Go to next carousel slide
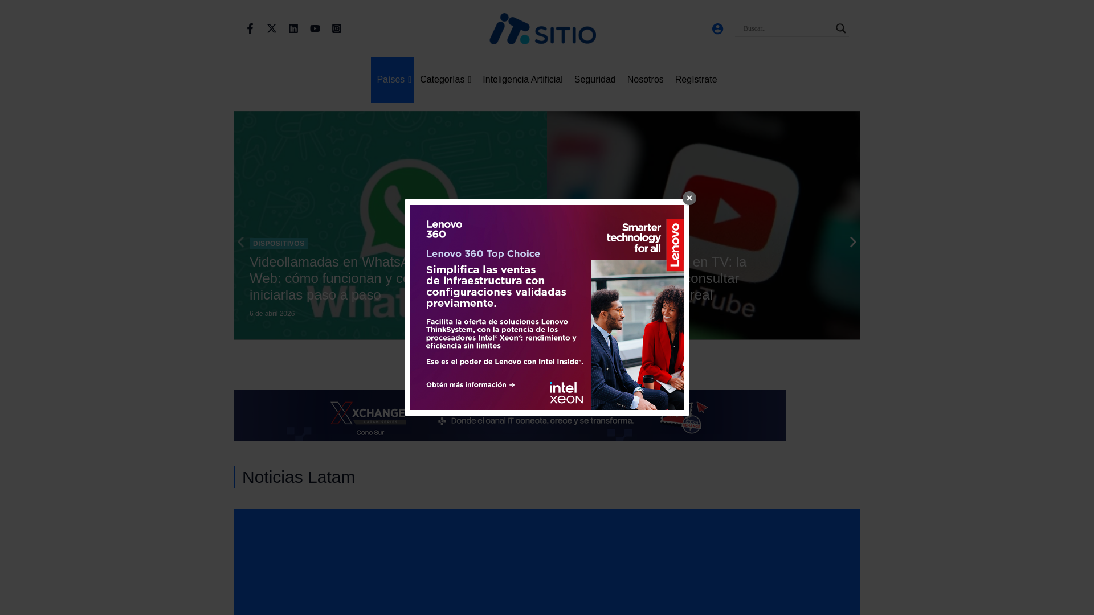 [x=853, y=242]
